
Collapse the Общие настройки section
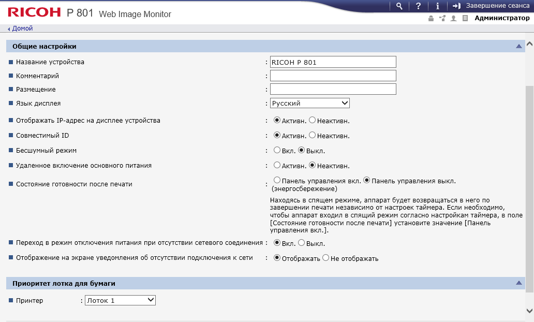tap(518, 47)
